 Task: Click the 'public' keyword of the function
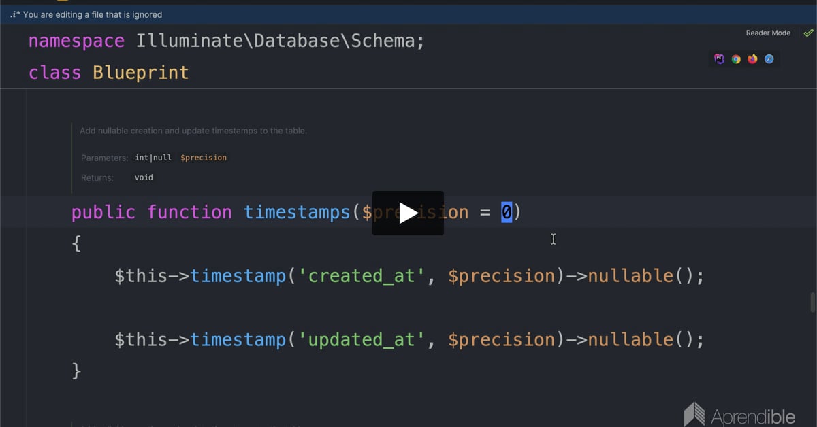click(103, 212)
